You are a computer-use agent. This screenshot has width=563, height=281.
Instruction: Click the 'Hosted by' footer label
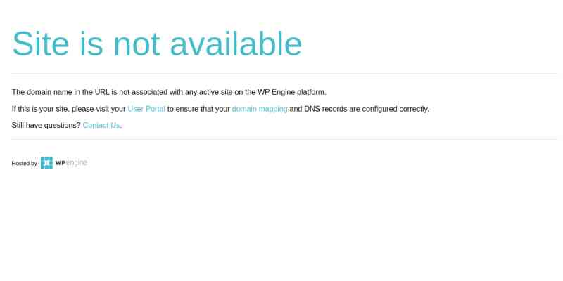tap(24, 164)
